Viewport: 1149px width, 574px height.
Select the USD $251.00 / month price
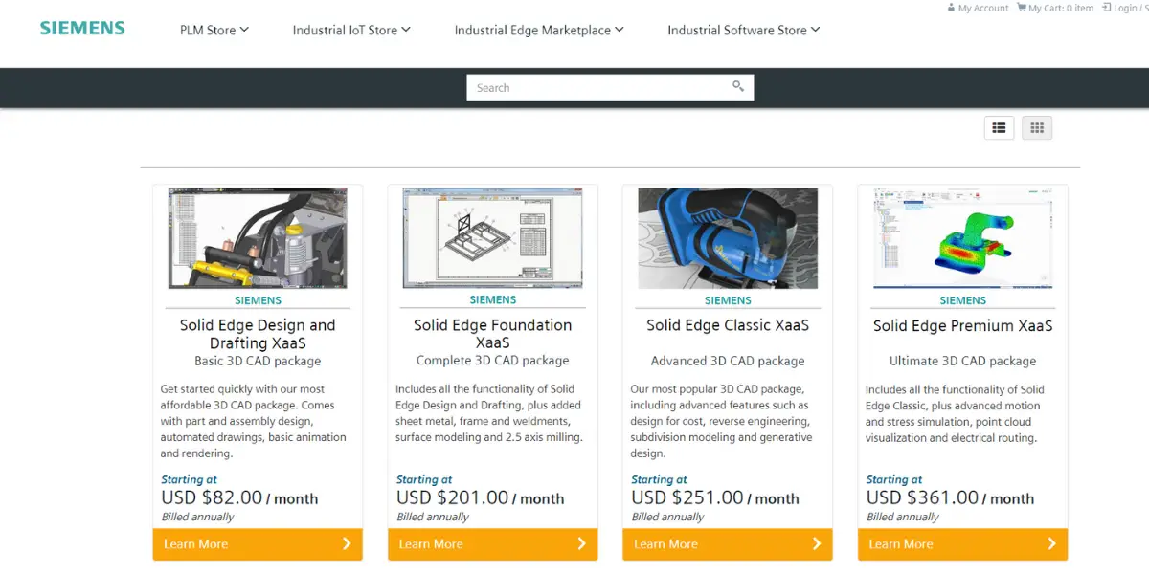715,497
